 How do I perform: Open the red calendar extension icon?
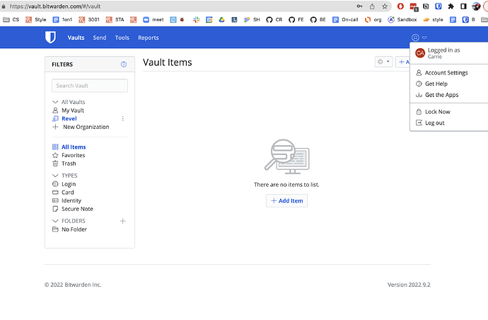[x=413, y=6]
